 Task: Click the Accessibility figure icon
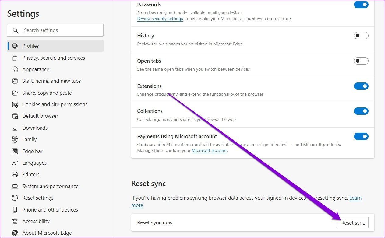click(15, 221)
